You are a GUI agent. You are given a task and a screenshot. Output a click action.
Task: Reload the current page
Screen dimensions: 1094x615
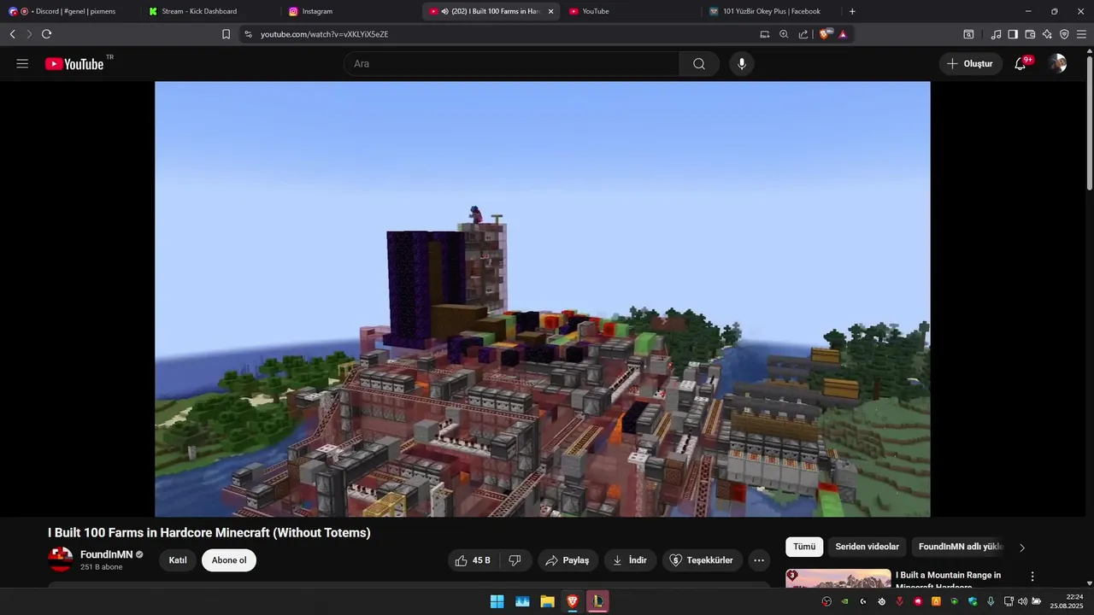pyautogui.click(x=46, y=34)
